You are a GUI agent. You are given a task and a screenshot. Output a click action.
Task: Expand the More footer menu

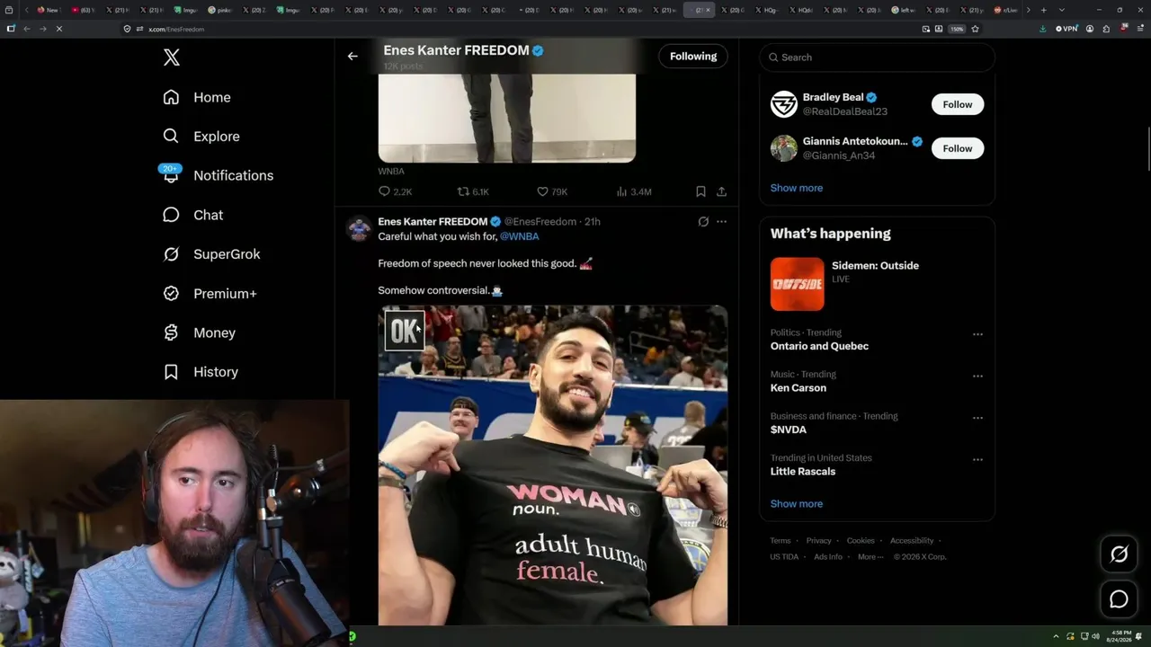click(x=869, y=557)
